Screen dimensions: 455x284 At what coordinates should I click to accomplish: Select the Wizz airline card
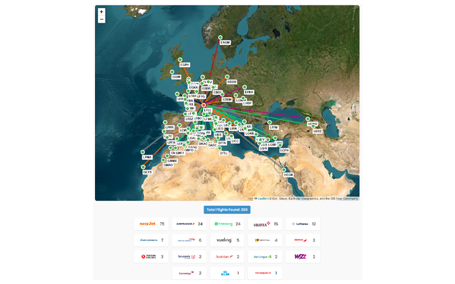tap(303, 257)
